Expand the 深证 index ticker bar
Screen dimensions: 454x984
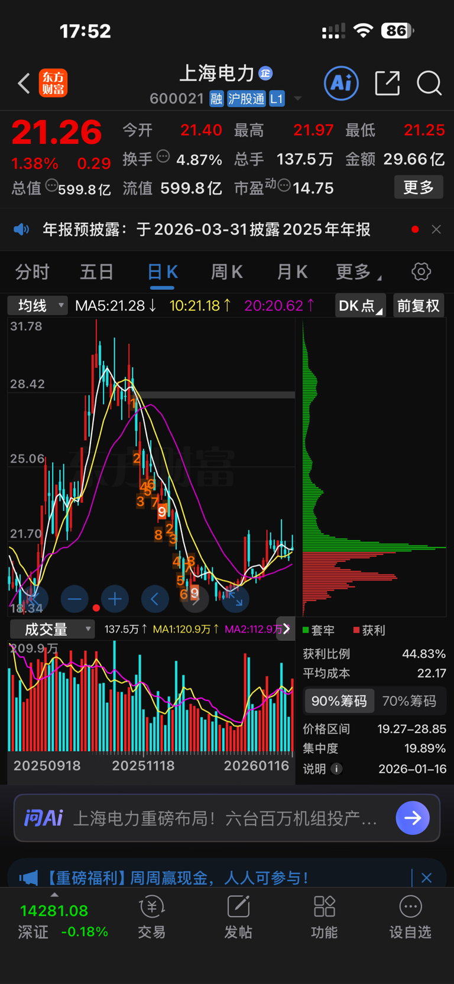click(54, 895)
